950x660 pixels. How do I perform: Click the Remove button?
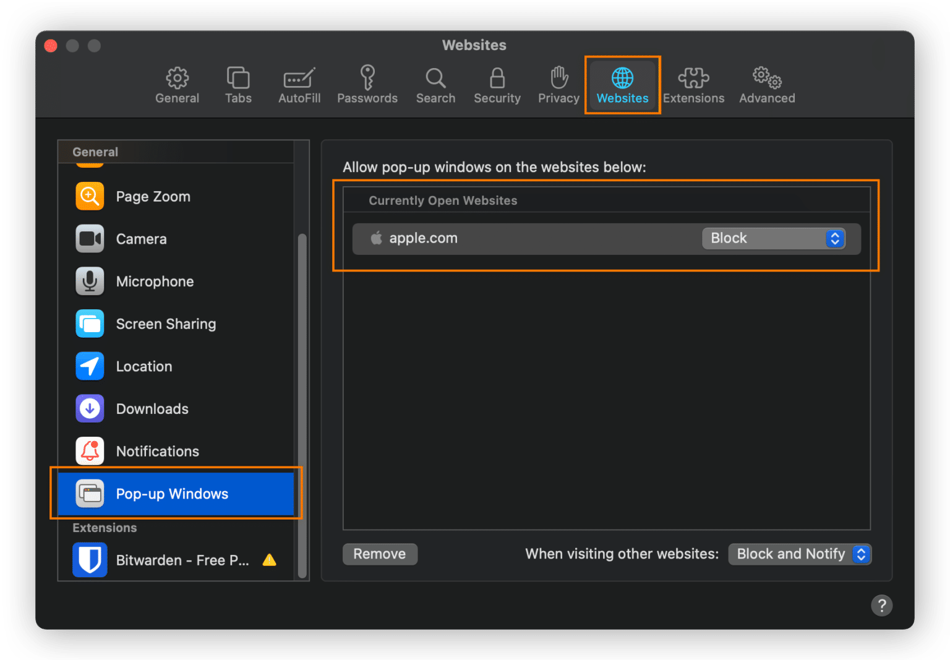[380, 554]
